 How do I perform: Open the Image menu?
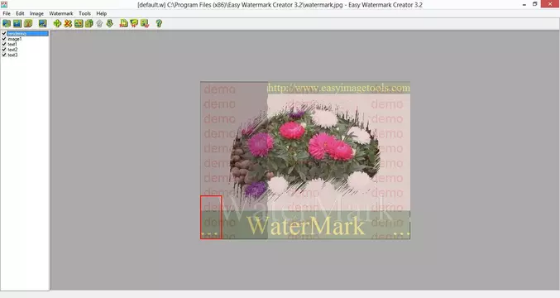coord(36,13)
